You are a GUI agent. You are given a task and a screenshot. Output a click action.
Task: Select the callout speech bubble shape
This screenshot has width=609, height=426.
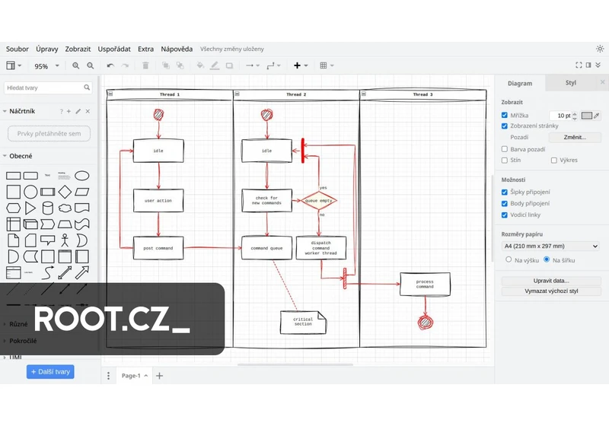tap(47, 240)
